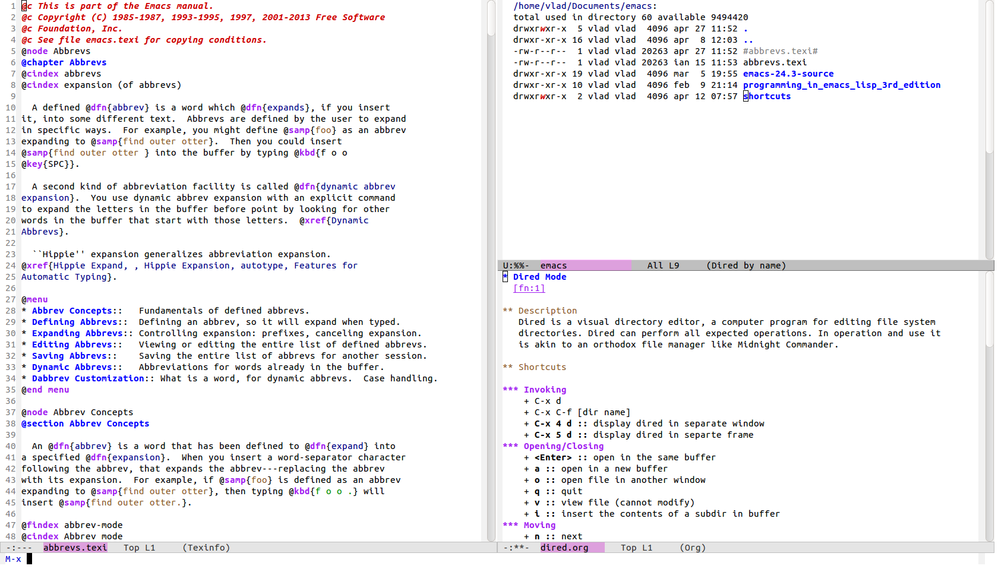Open Dabbrev Customization menu entry
998x572 pixels.
click(88, 378)
